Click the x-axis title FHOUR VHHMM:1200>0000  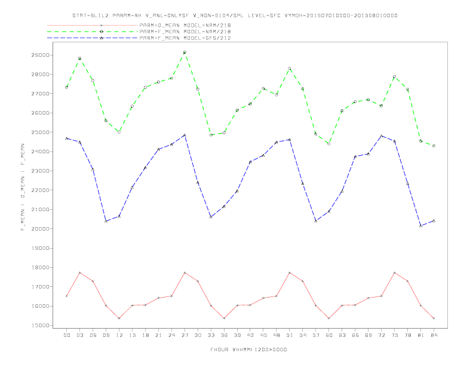click(x=248, y=349)
